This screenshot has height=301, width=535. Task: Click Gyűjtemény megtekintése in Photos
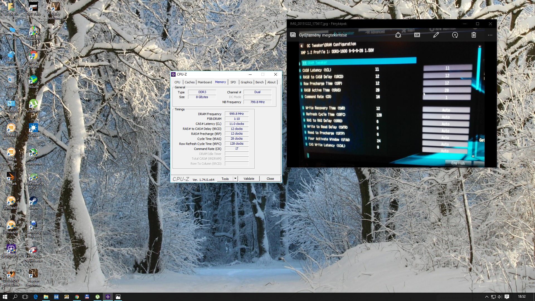(x=323, y=35)
